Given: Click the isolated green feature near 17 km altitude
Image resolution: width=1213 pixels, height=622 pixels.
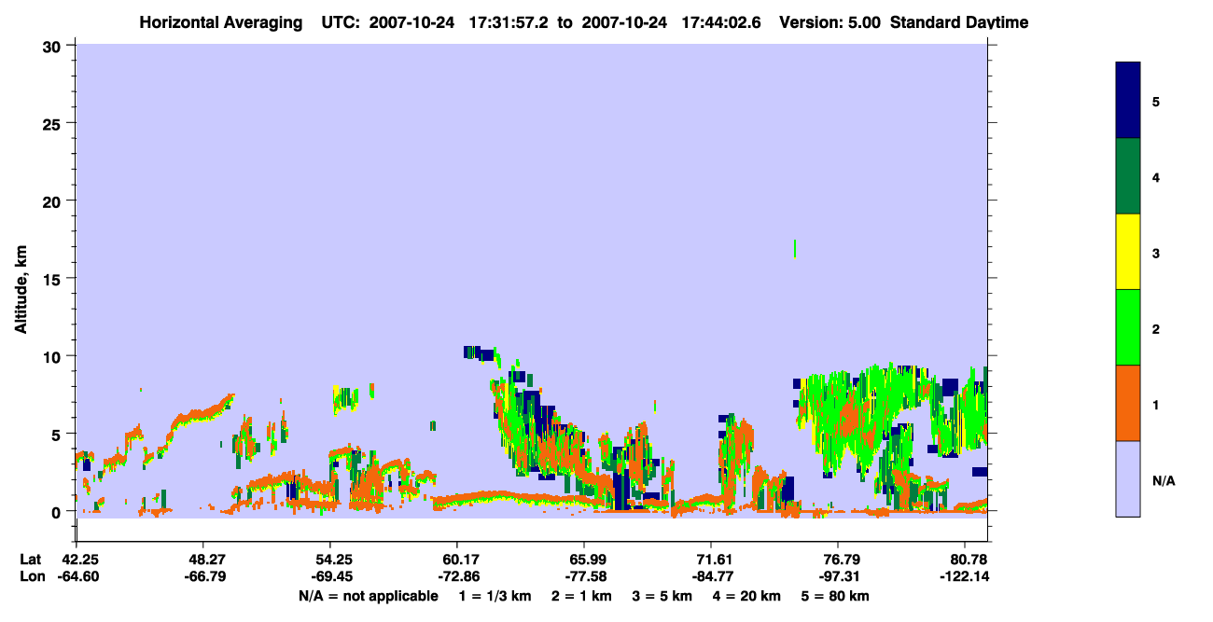Looking at the screenshot, I should coord(795,248).
